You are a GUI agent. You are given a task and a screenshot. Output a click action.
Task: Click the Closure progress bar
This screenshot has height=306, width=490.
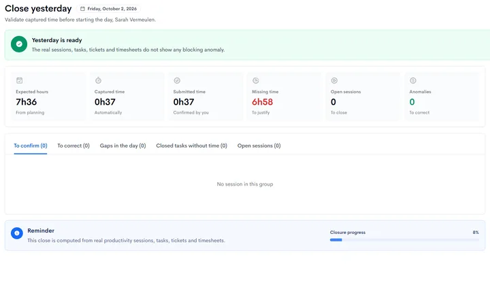pyautogui.click(x=404, y=240)
